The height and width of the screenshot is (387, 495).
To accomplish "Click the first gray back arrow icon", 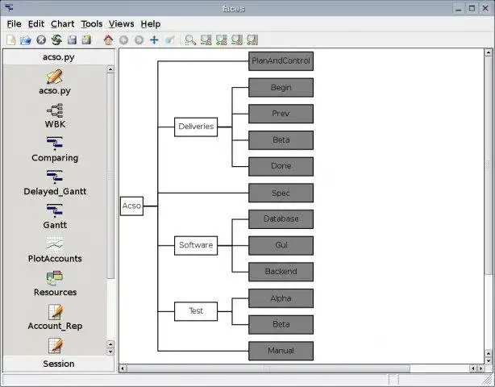I will (124, 40).
